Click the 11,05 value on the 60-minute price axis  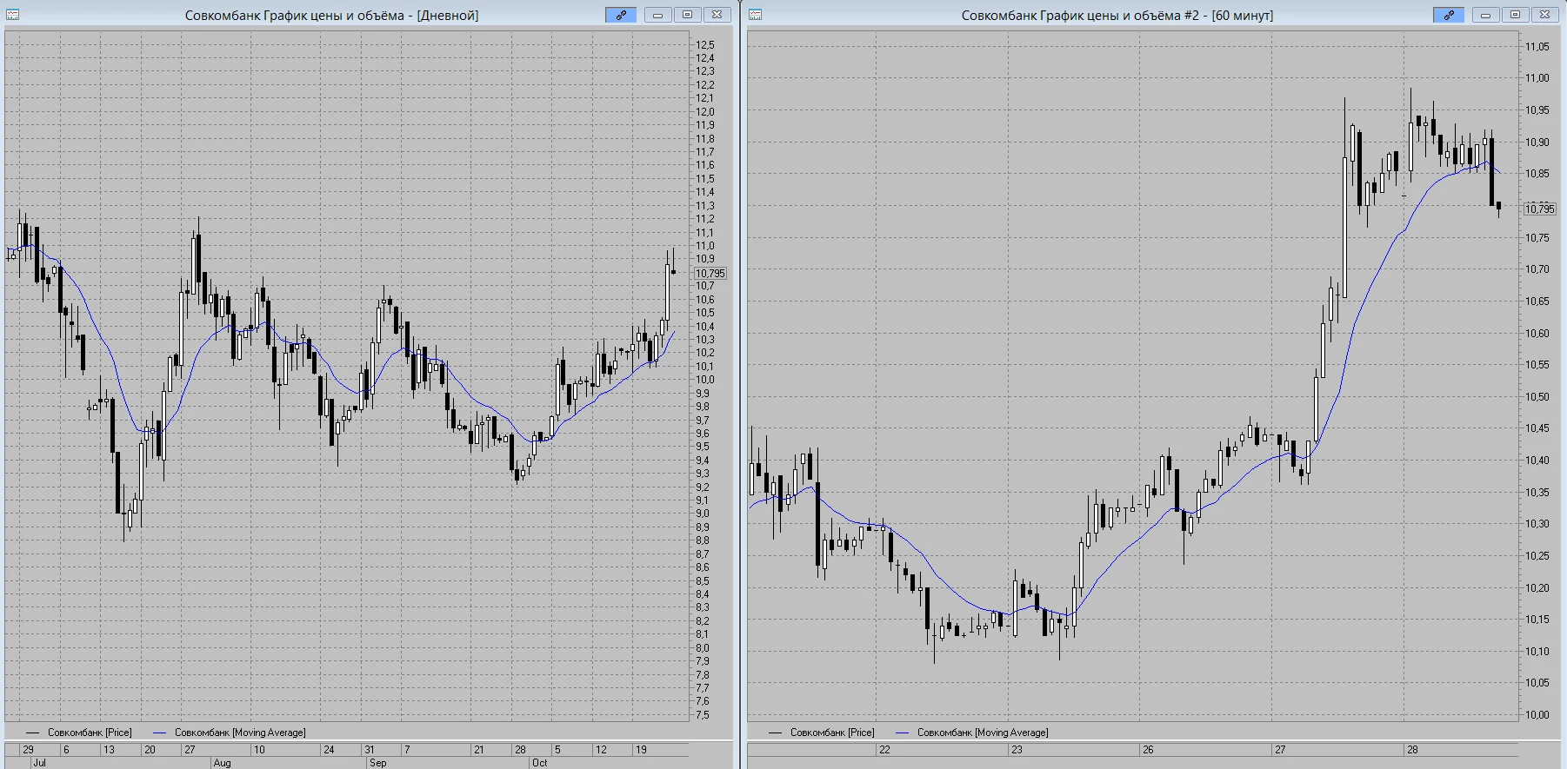(1537, 47)
